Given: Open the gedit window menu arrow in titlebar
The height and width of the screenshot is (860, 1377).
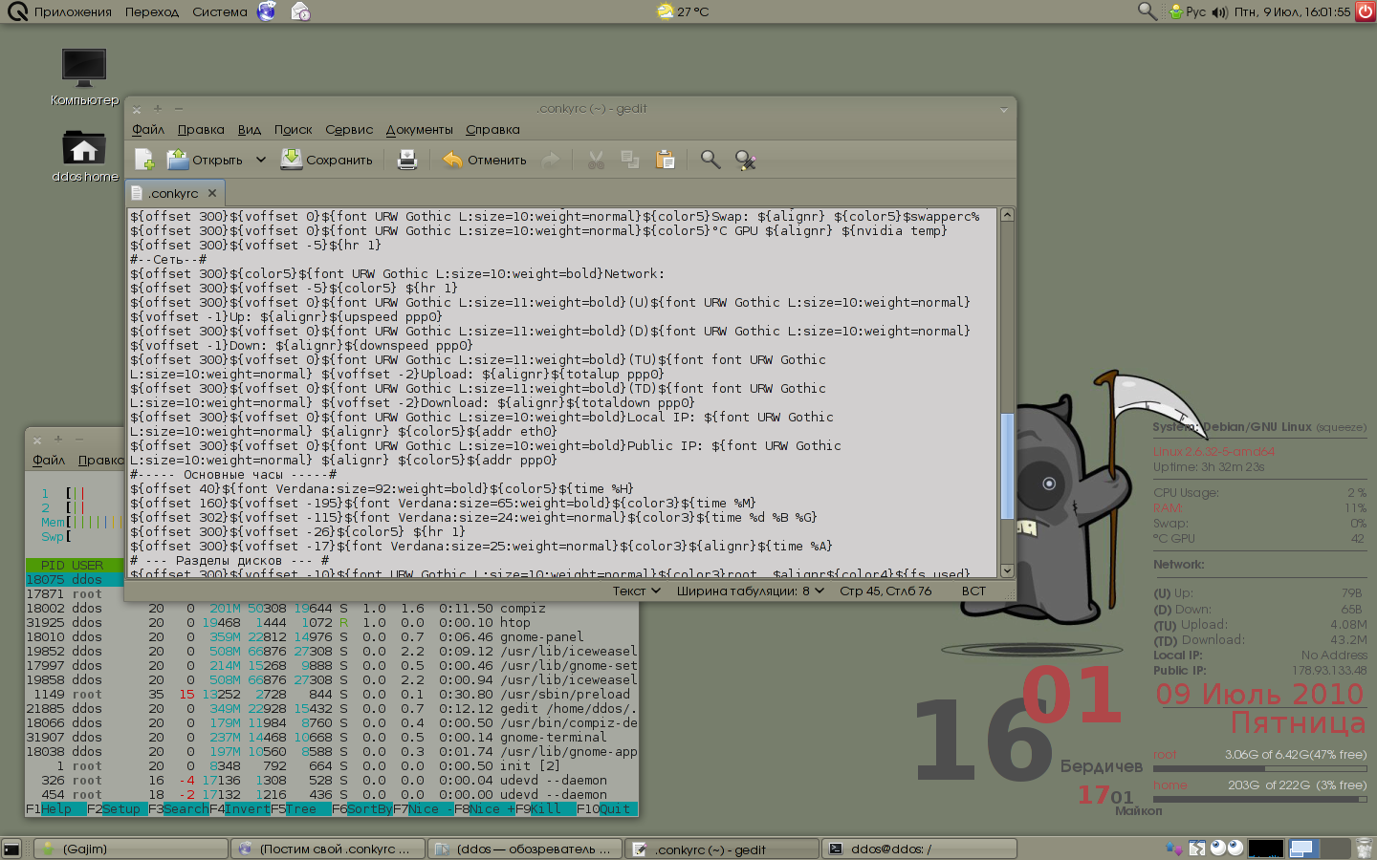Looking at the screenshot, I should 1004,109.
